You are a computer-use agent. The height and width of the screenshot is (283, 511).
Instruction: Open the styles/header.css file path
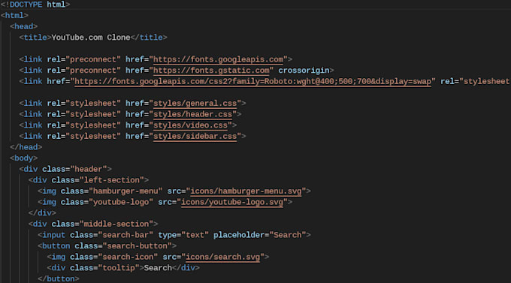[192, 114]
